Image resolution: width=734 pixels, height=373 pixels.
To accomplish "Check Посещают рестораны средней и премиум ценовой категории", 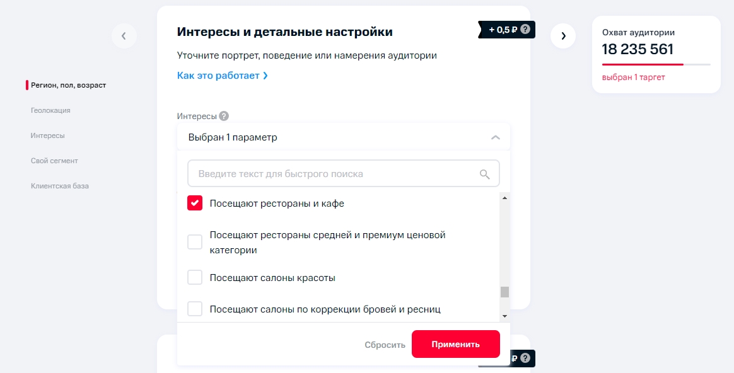I will (195, 241).
